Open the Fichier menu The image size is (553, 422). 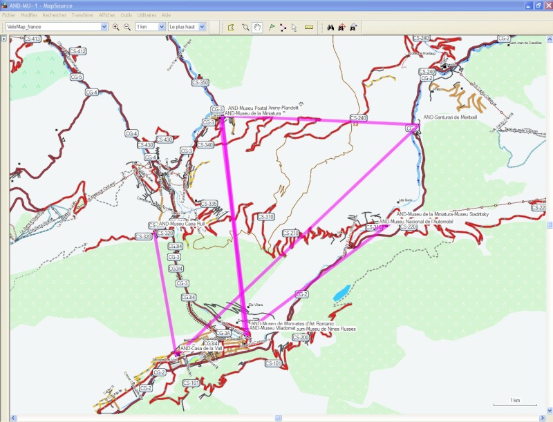(x=9, y=15)
